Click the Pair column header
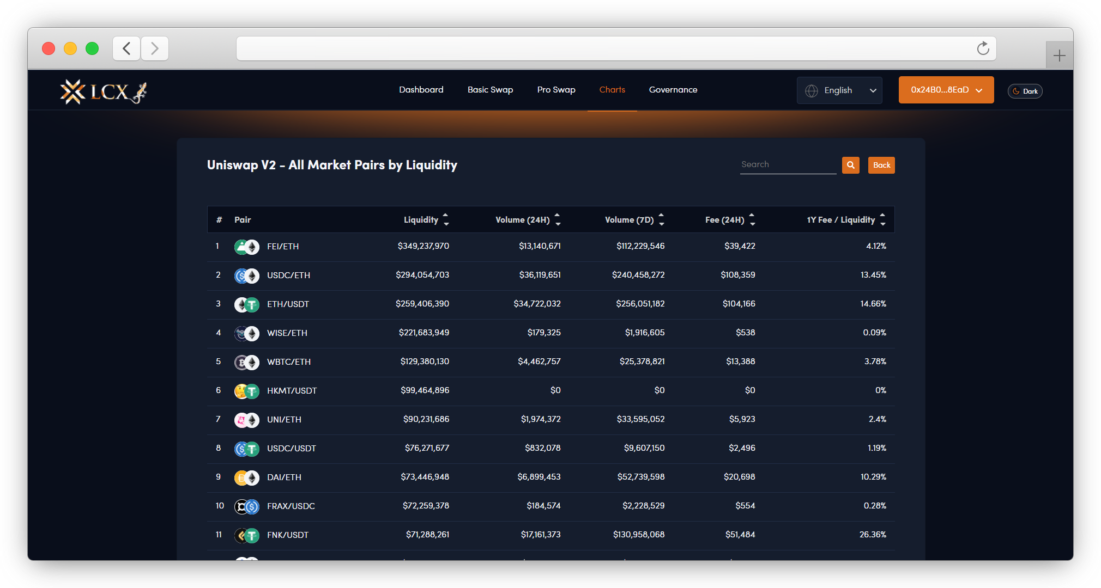 tap(243, 219)
